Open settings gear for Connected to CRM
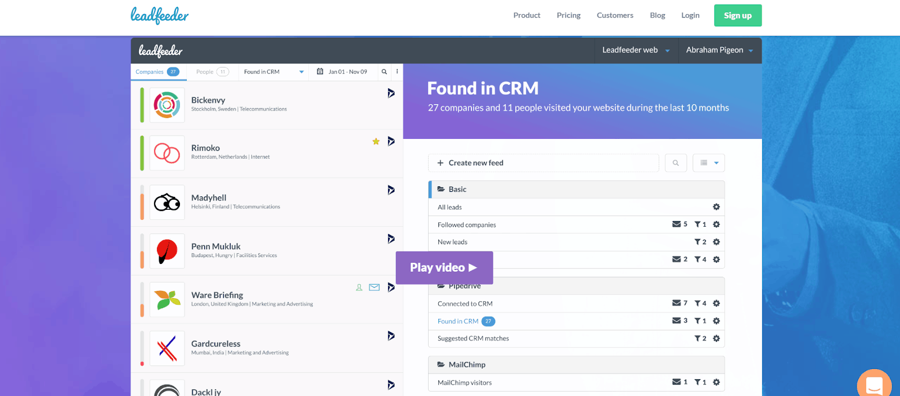The image size is (900, 396). pos(716,303)
